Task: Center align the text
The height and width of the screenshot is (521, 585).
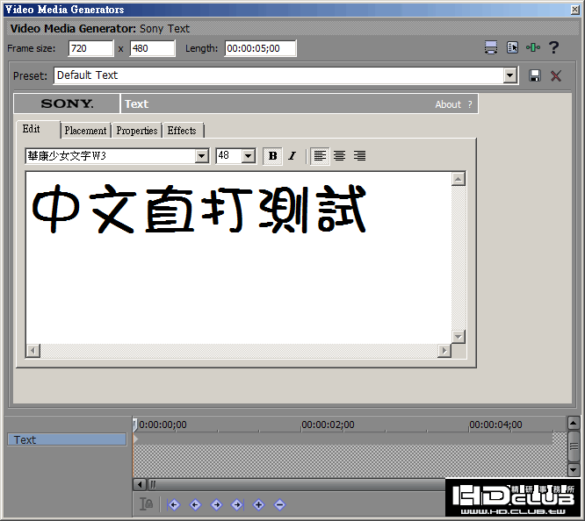Action: click(x=340, y=156)
